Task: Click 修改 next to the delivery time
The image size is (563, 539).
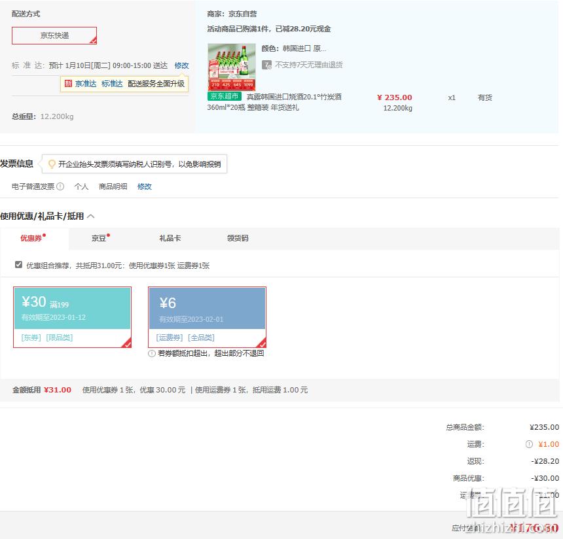Action: tap(181, 65)
